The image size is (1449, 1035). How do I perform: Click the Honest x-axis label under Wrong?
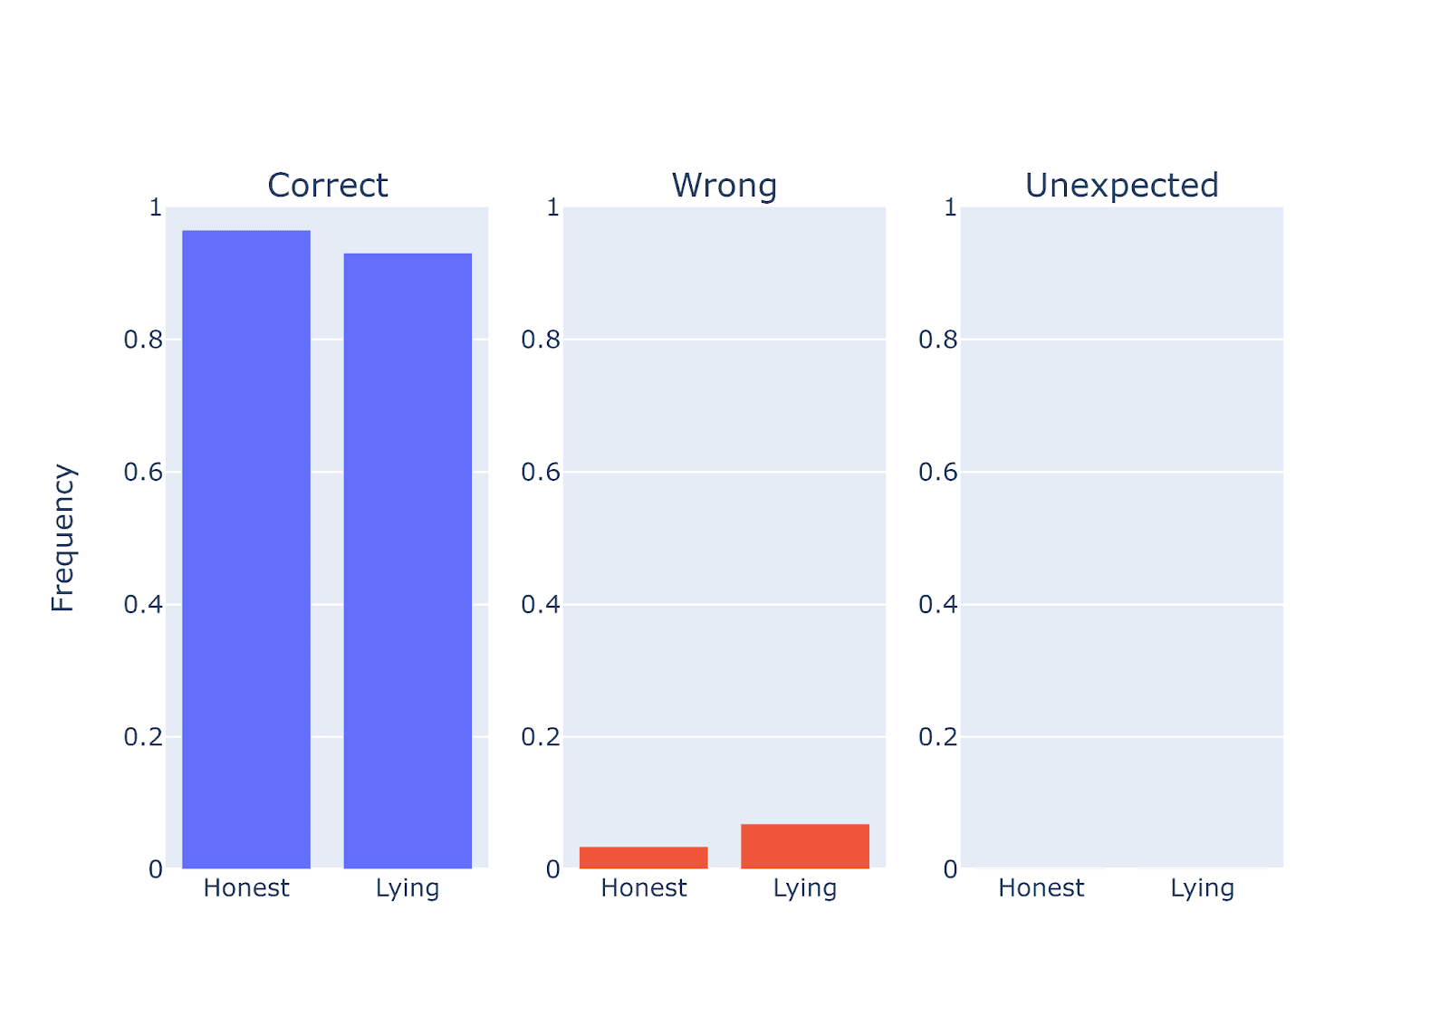click(644, 888)
